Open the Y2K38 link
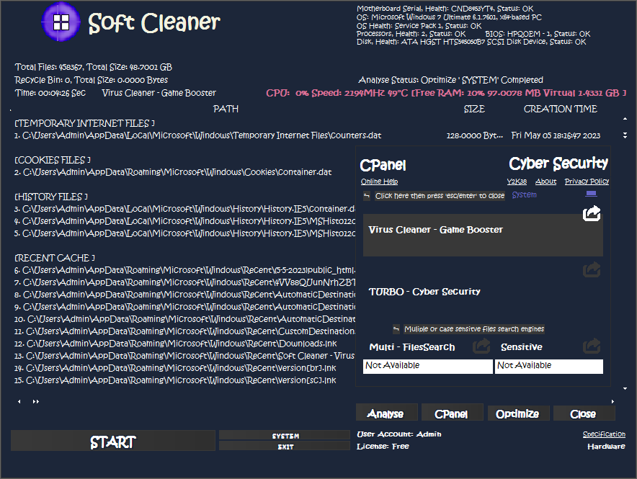637x479 pixels. coord(517,182)
